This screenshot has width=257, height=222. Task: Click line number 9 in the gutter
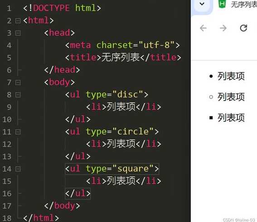(9, 107)
